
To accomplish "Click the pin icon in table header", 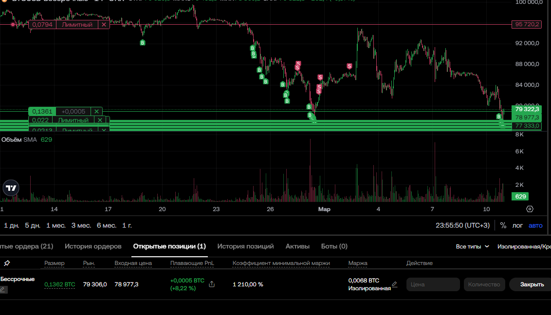I will tap(7, 263).
